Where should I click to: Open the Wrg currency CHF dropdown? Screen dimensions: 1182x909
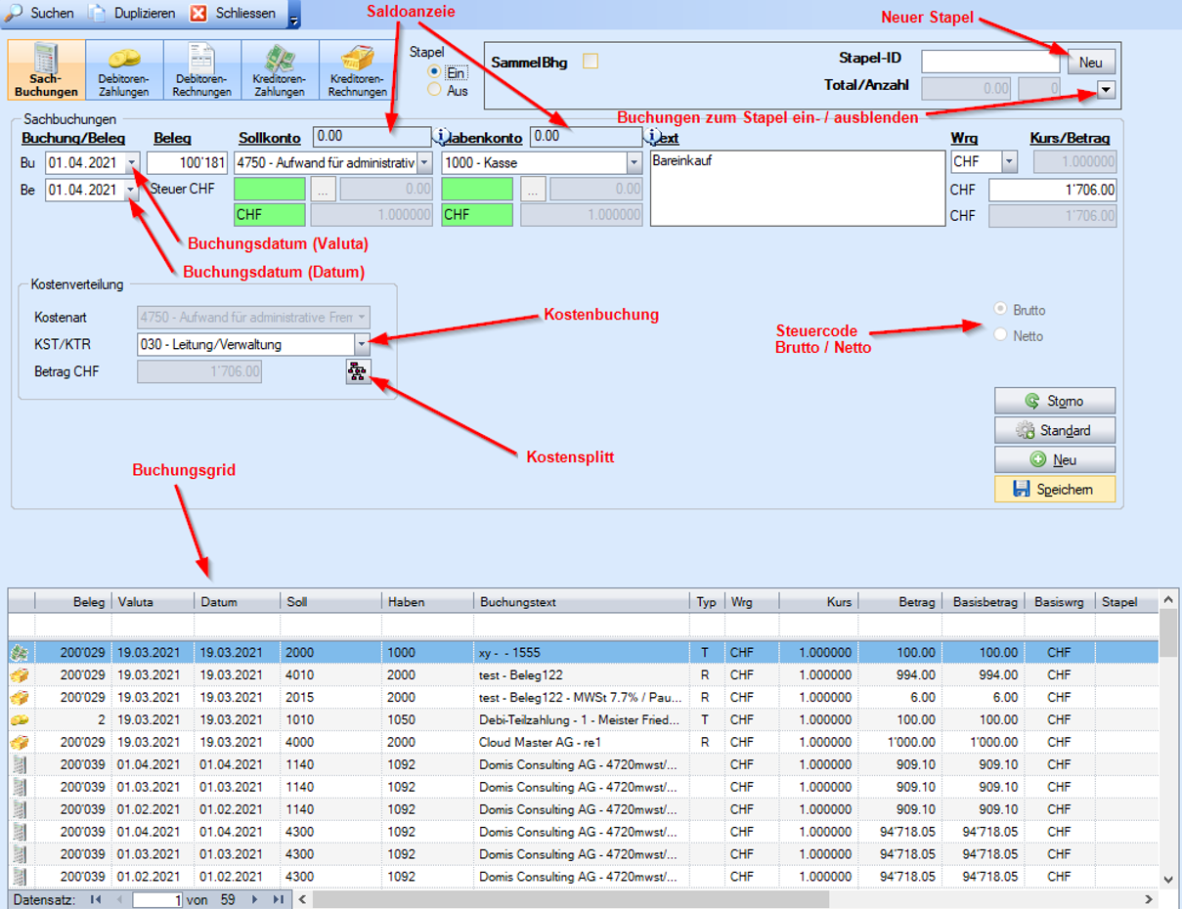tap(1009, 162)
